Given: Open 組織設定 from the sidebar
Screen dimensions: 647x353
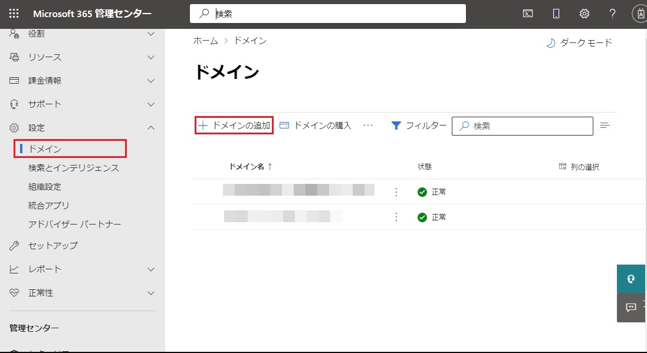Looking at the screenshot, I should 45,187.
